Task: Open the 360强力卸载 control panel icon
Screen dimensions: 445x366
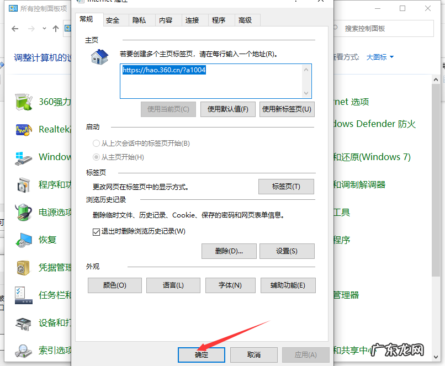Action: click(x=23, y=102)
